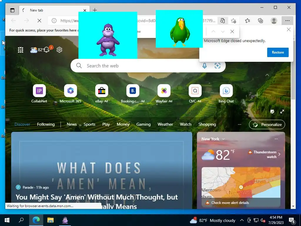Screen dimensions: 301x226
Task: Click the green parrot character
Action: [180, 32]
